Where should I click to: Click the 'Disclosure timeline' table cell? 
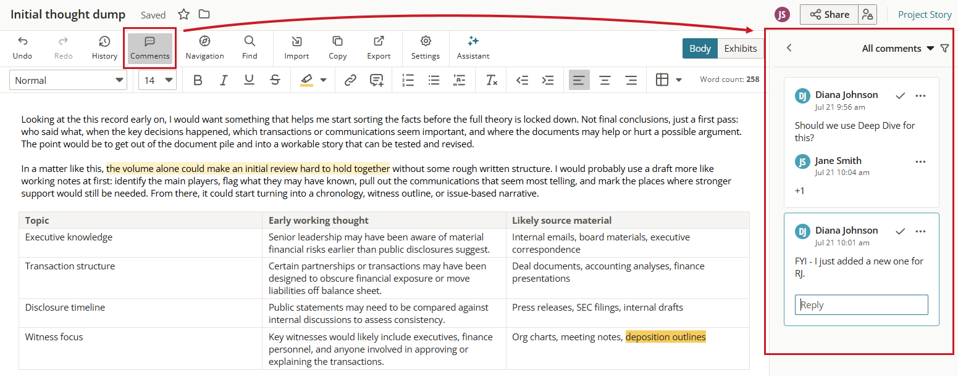140,313
